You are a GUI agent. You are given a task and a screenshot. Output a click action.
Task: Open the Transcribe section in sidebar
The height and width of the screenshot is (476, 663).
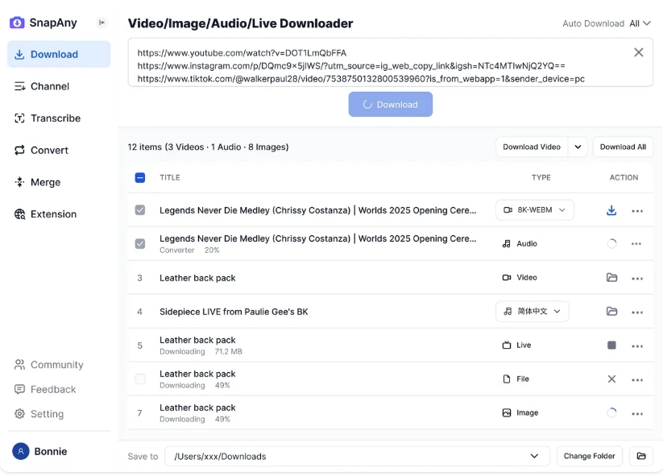(55, 118)
